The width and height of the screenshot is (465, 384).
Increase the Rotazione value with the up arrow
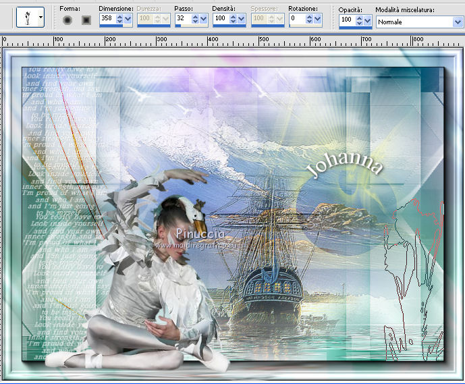coord(309,17)
